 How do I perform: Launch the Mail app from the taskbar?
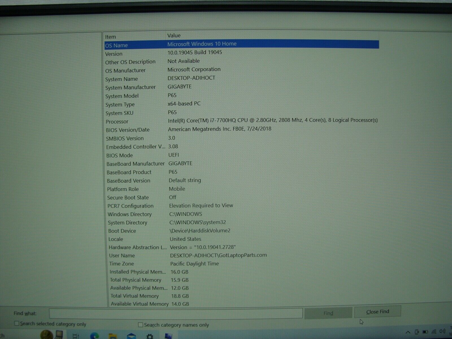point(131,336)
